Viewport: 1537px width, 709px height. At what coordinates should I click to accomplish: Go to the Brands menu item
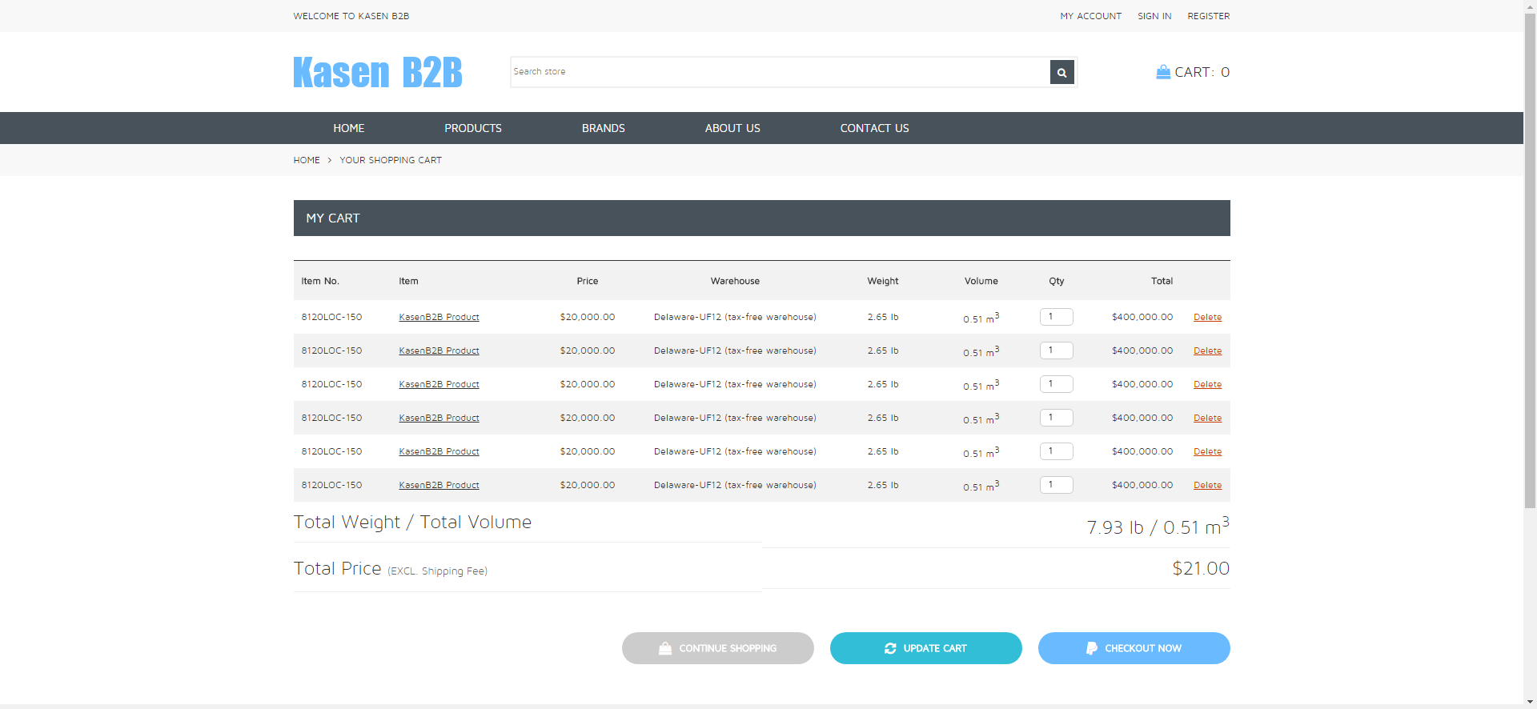click(603, 128)
